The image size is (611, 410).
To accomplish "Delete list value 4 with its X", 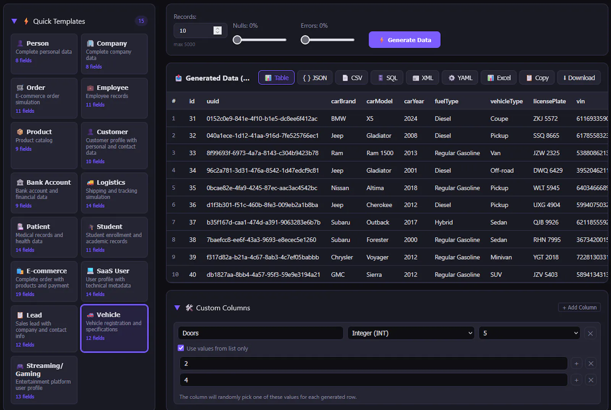I will tap(591, 380).
